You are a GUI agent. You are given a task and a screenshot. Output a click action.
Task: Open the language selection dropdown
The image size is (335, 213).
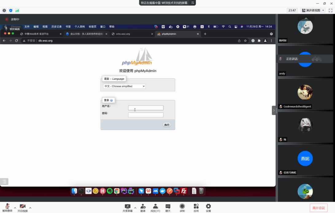[124, 86]
